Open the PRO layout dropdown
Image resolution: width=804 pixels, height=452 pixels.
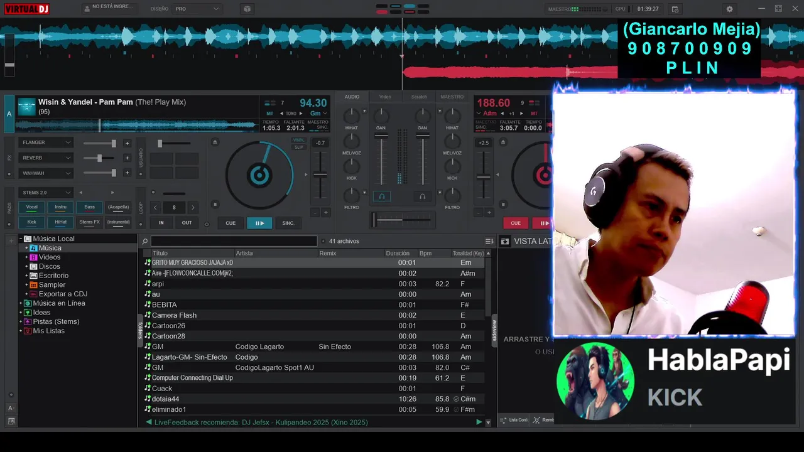[197, 9]
